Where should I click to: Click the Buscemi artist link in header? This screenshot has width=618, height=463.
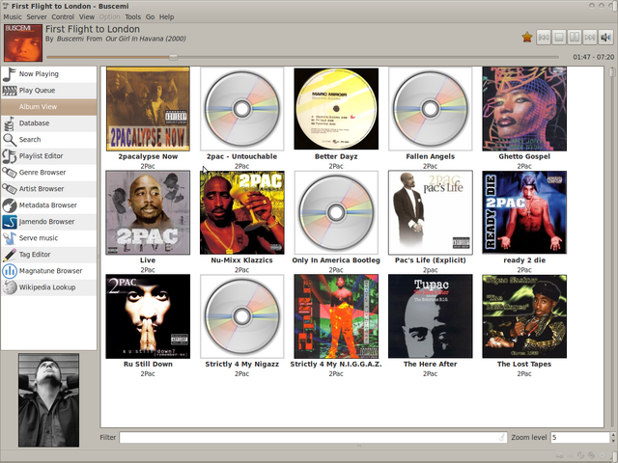click(x=69, y=39)
